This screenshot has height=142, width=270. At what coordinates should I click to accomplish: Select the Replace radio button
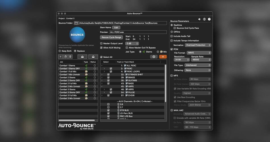75,51
